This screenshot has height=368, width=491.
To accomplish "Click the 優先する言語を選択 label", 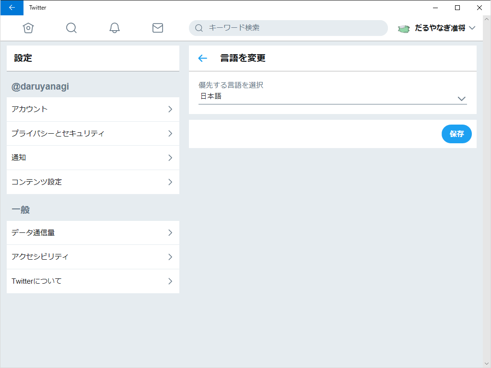I will (x=231, y=85).
